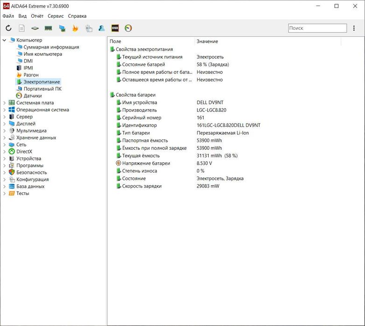
Task: Click the Значение column header
Action: 268,42
